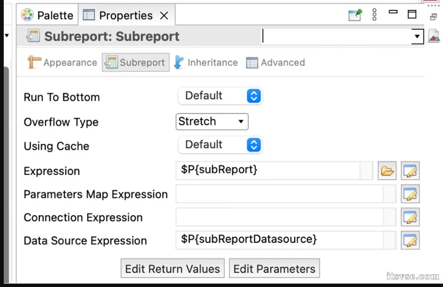Open expression editor for Expression field
443x287 pixels.
click(410, 170)
